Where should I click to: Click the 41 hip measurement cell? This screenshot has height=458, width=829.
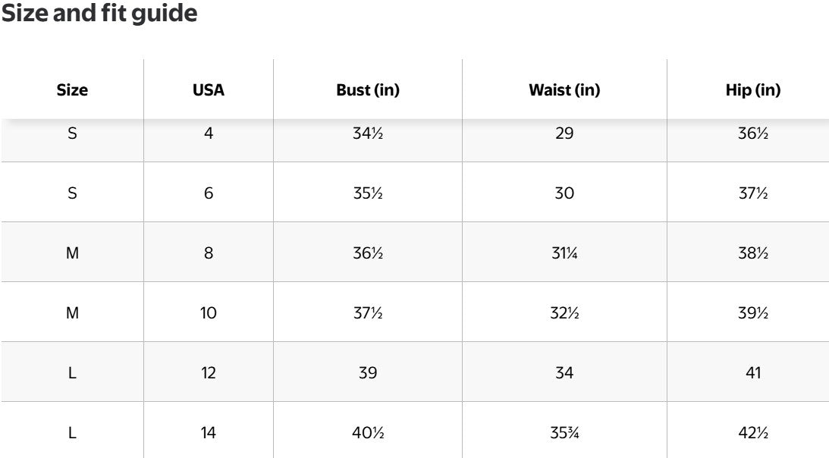pos(753,373)
